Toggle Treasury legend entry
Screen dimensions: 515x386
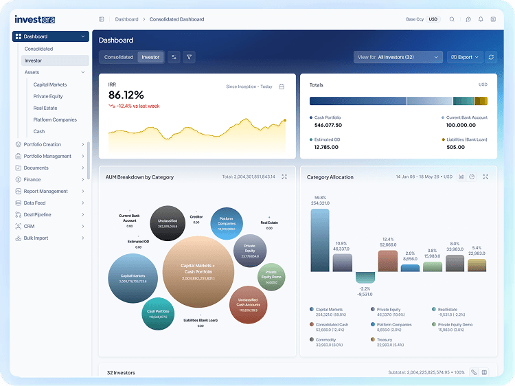click(387, 342)
